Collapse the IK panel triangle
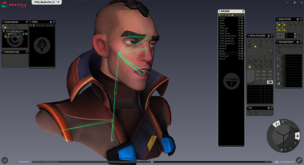This screenshot has width=304, height=165. [x=248, y=108]
